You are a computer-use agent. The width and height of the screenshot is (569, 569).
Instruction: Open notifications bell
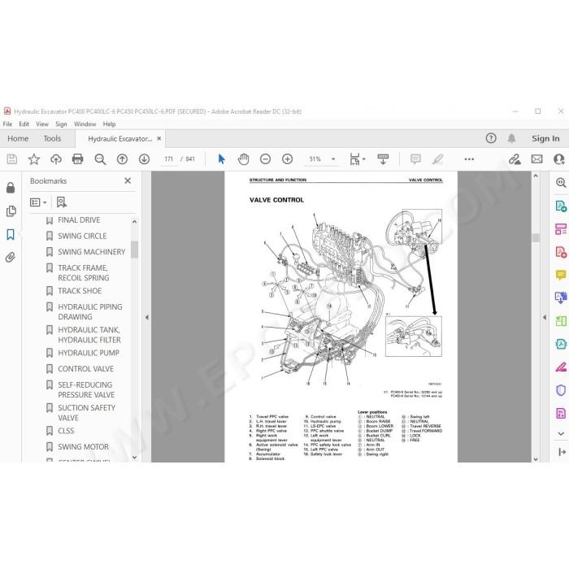(x=511, y=138)
